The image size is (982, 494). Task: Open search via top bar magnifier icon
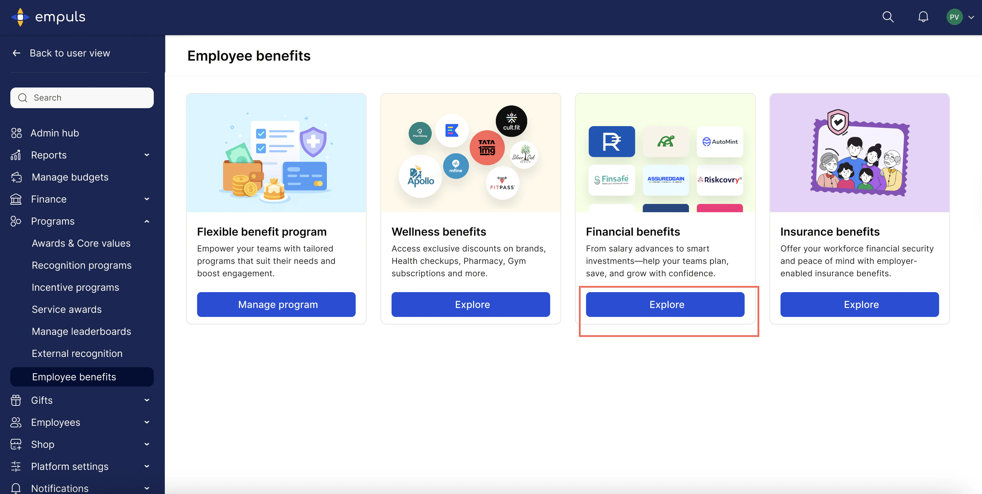[888, 17]
